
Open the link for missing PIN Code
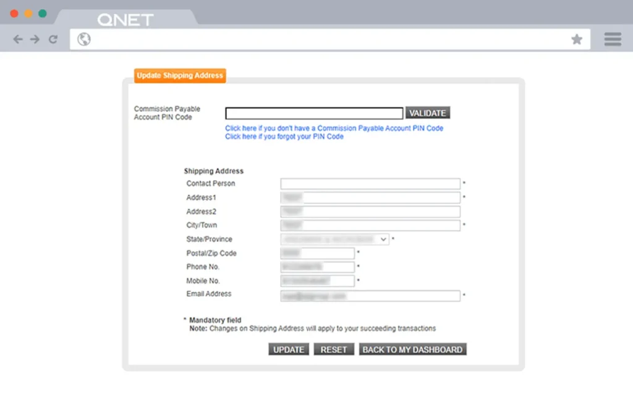334,128
